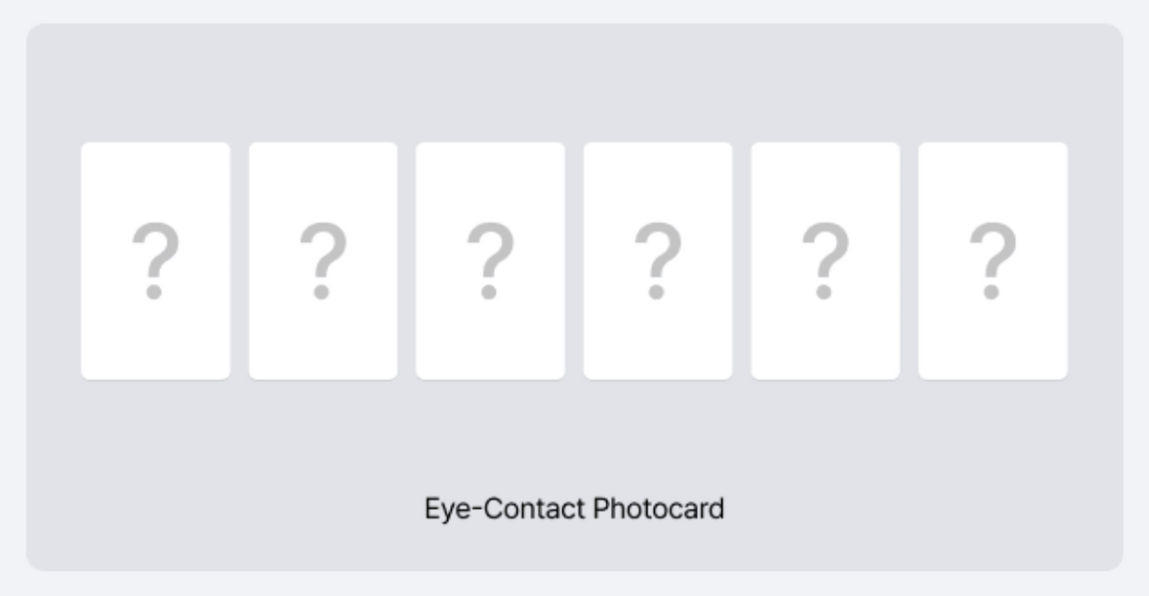
Task: Click the gray space between cards and caption
Action: (574, 436)
